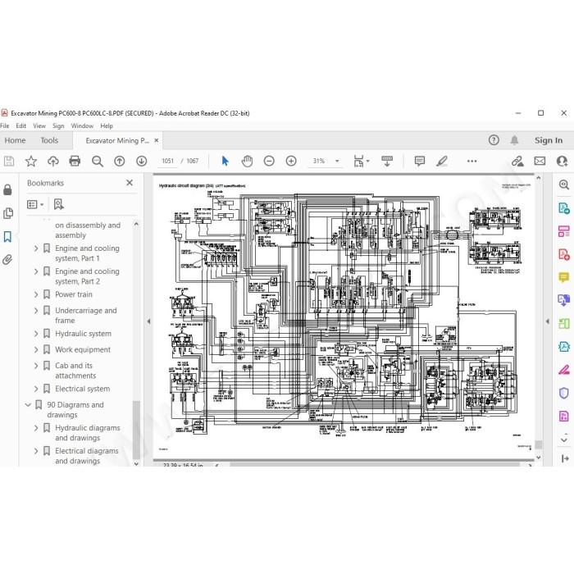Viewport: 574px width, 574px height.
Task: Expand Hydraulic system bookmark
Action: (36, 334)
